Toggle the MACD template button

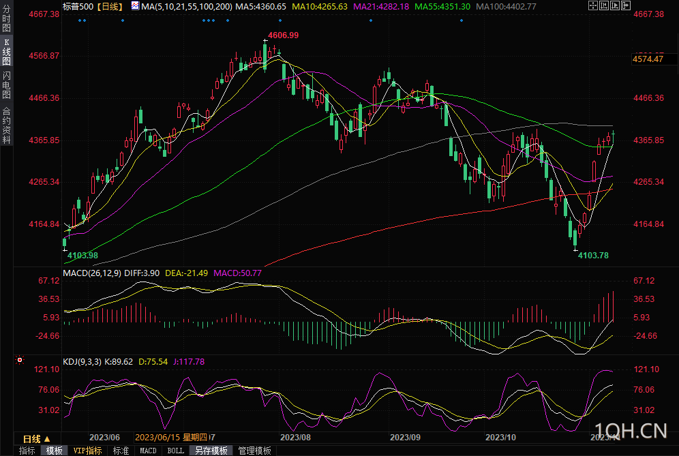[148, 451]
